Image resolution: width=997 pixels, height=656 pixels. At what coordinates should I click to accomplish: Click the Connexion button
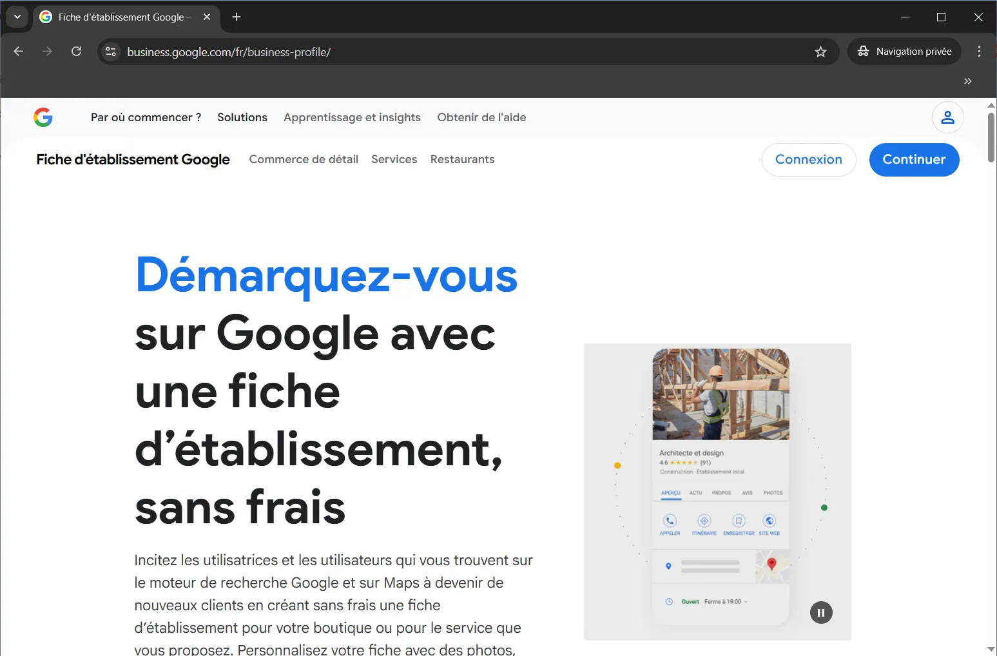pos(809,159)
